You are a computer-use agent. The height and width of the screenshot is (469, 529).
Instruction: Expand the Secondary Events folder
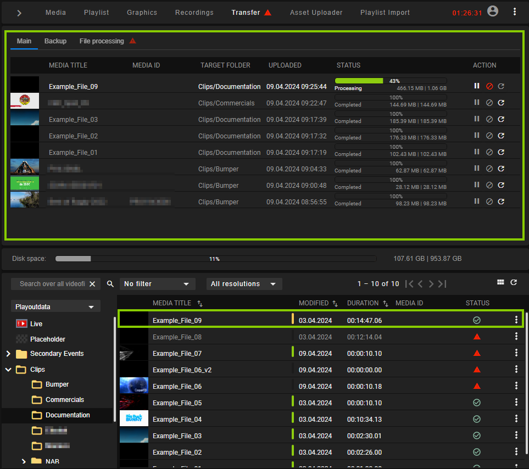click(x=8, y=354)
